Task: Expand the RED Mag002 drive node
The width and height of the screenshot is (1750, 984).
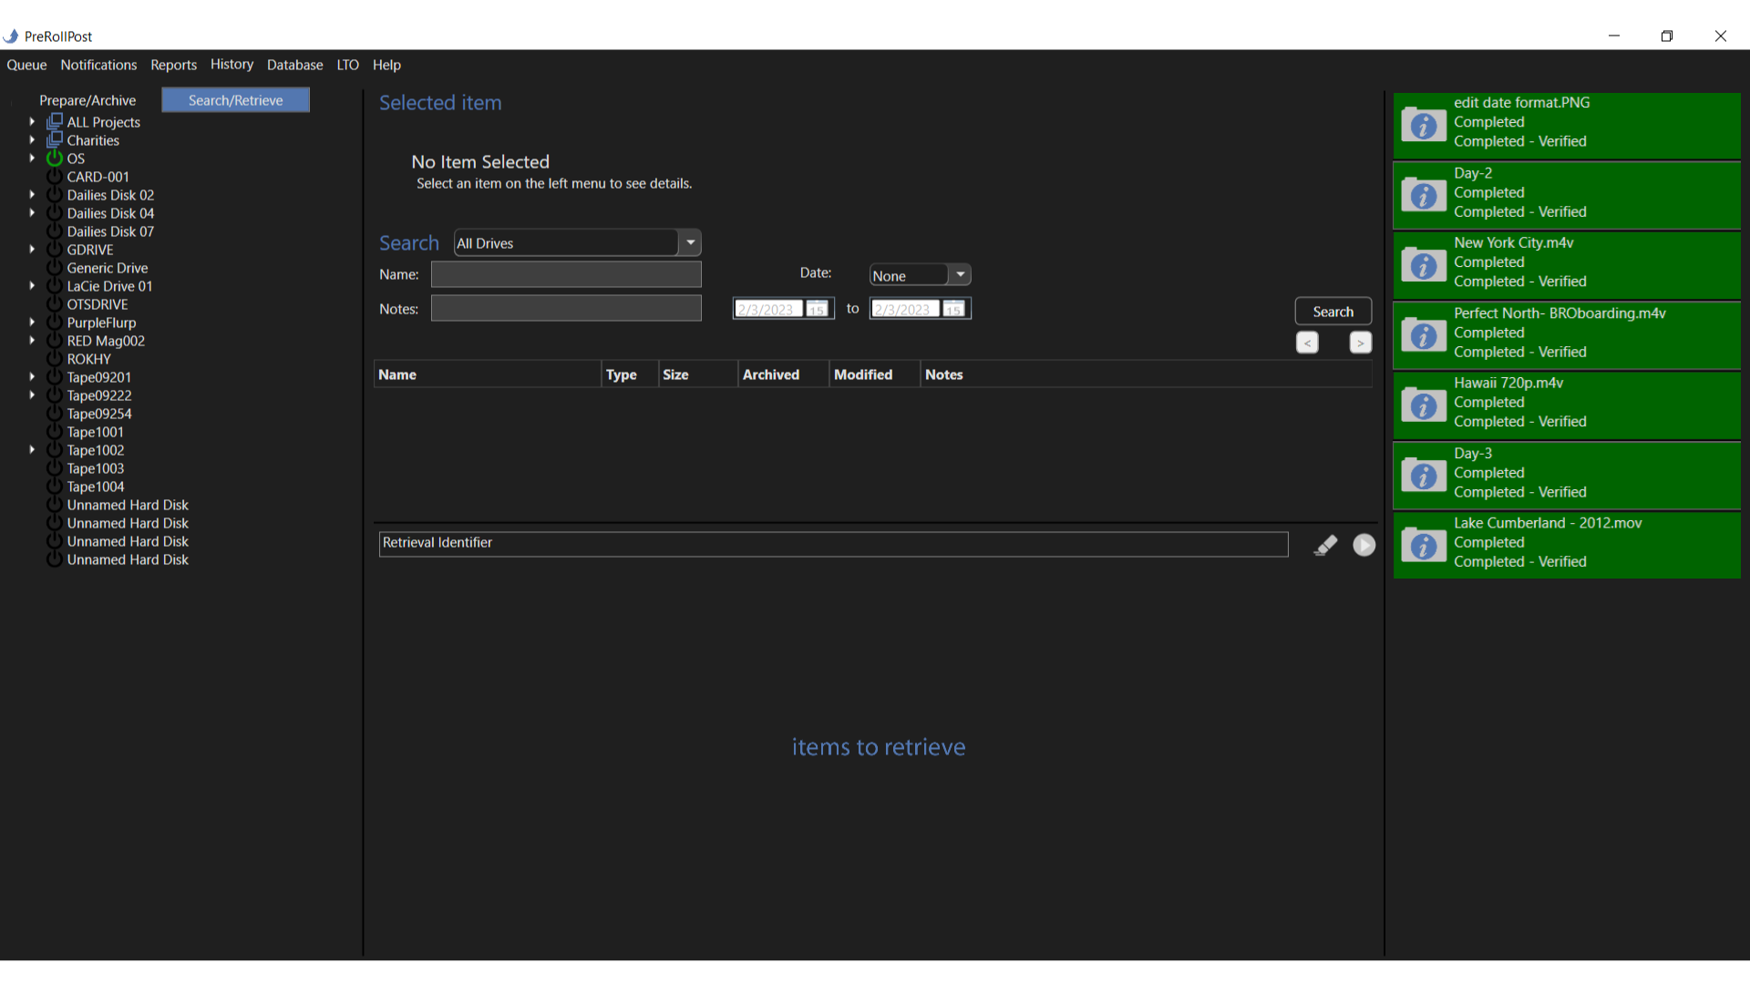Action: [x=32, y=341]
